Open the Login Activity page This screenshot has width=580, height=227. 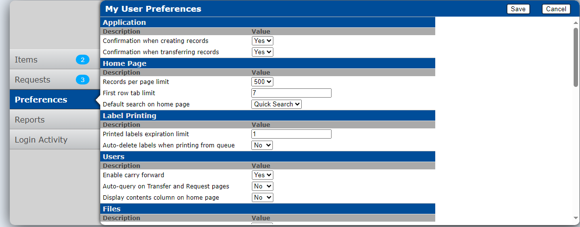41,140
